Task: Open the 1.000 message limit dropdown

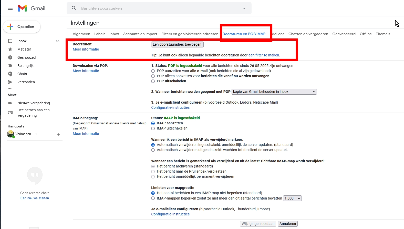Action: pyautogui.click(x=292, y=198)
